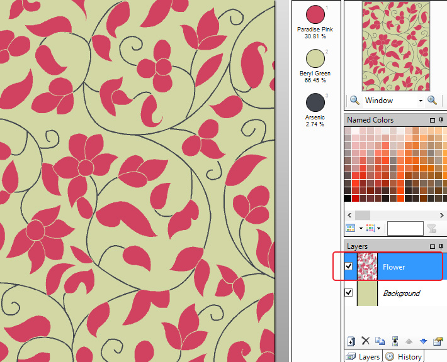The image size is (447, 362).
Task: Select the Paradise Pink color swatch
Action: pos(315,14)
